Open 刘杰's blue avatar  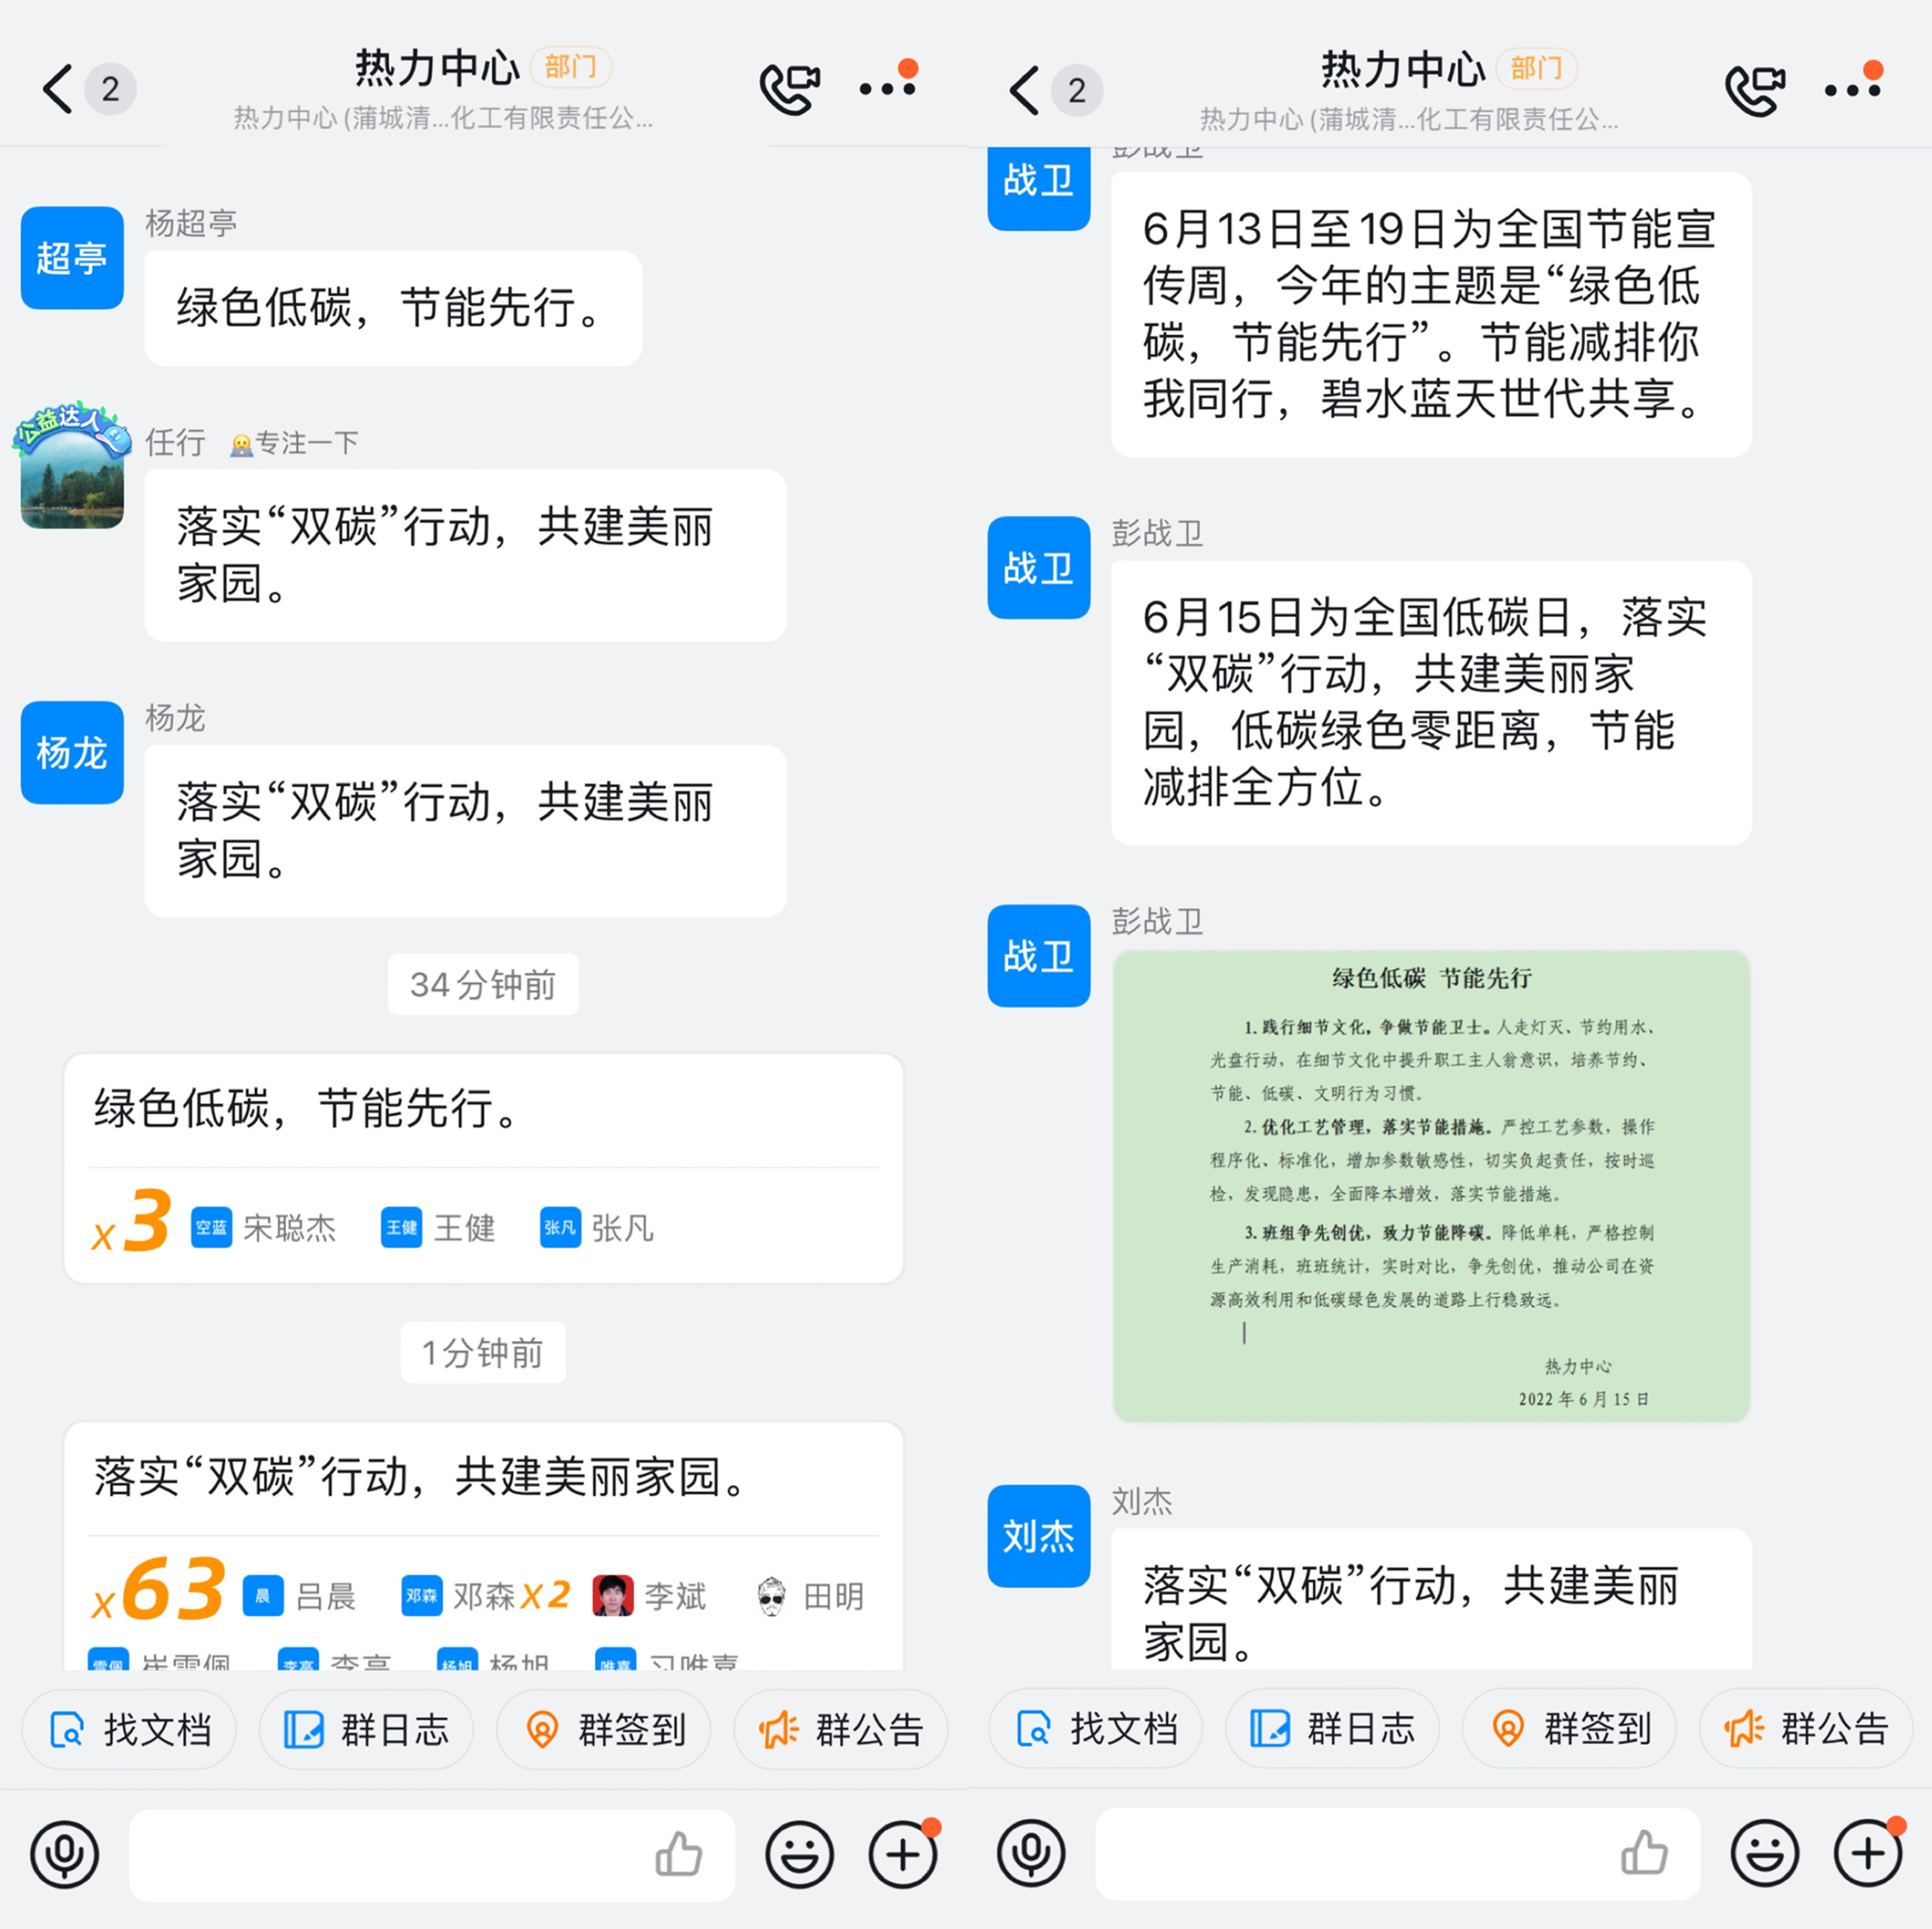(1039, 1537)
